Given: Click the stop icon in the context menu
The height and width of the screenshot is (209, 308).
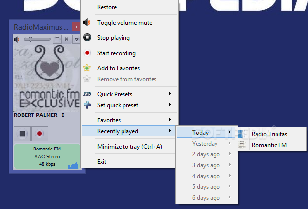Looking at the screenshot, I should 87,37.
